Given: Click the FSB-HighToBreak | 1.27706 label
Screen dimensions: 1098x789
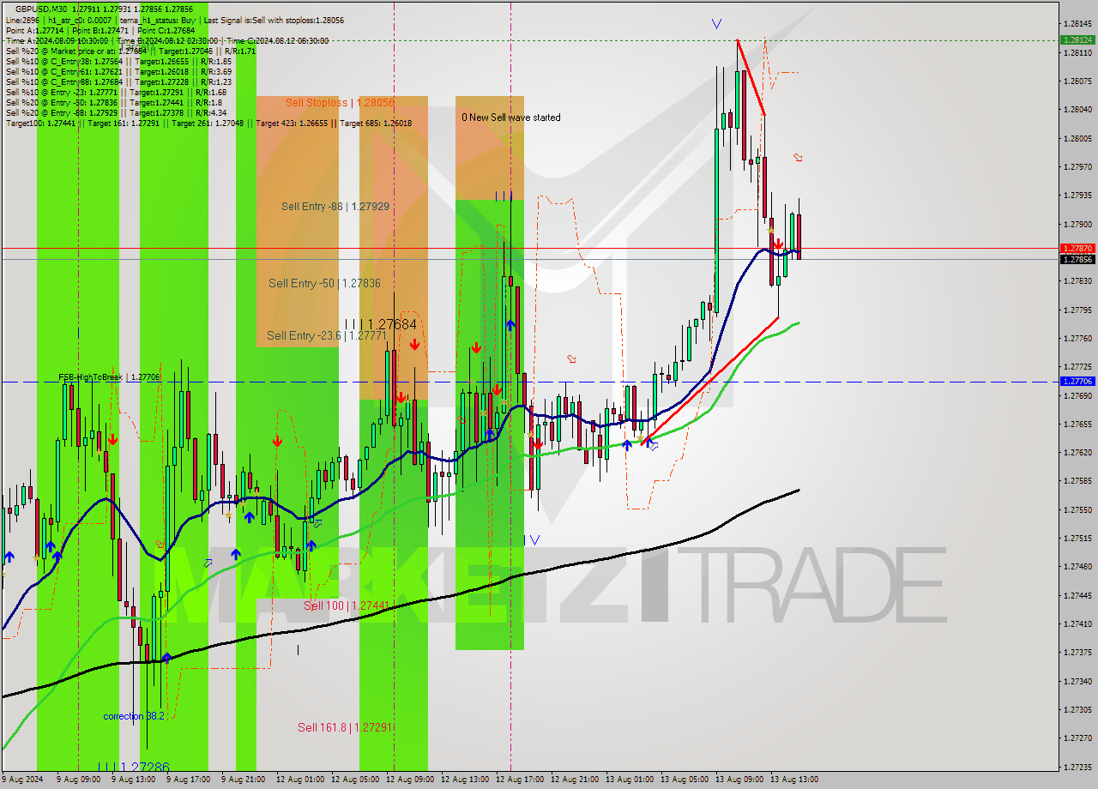Looking at the screenshot, I should tap(109, 376).
